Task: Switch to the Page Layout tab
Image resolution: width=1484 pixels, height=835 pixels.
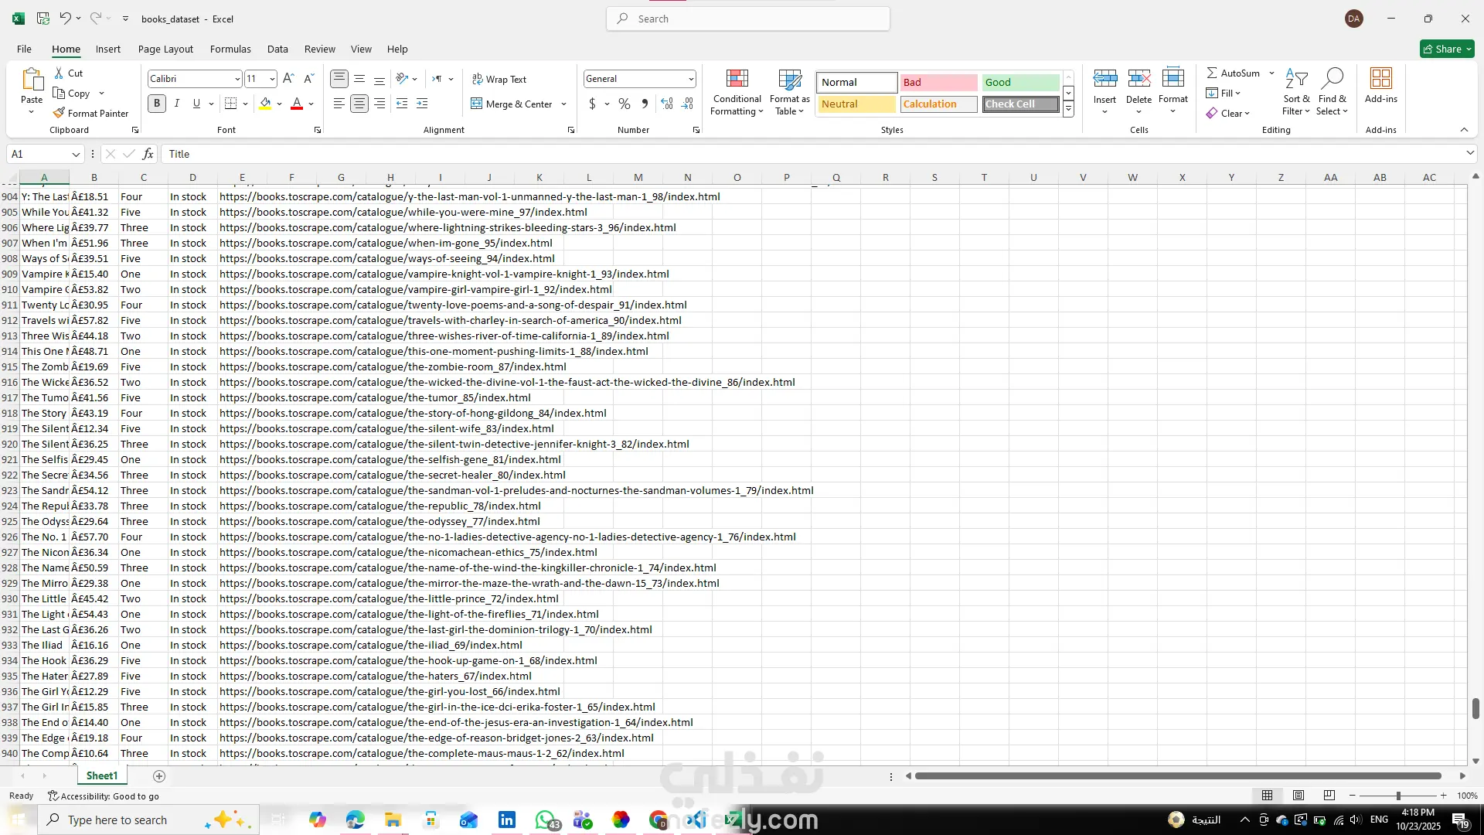Action: 165,49
